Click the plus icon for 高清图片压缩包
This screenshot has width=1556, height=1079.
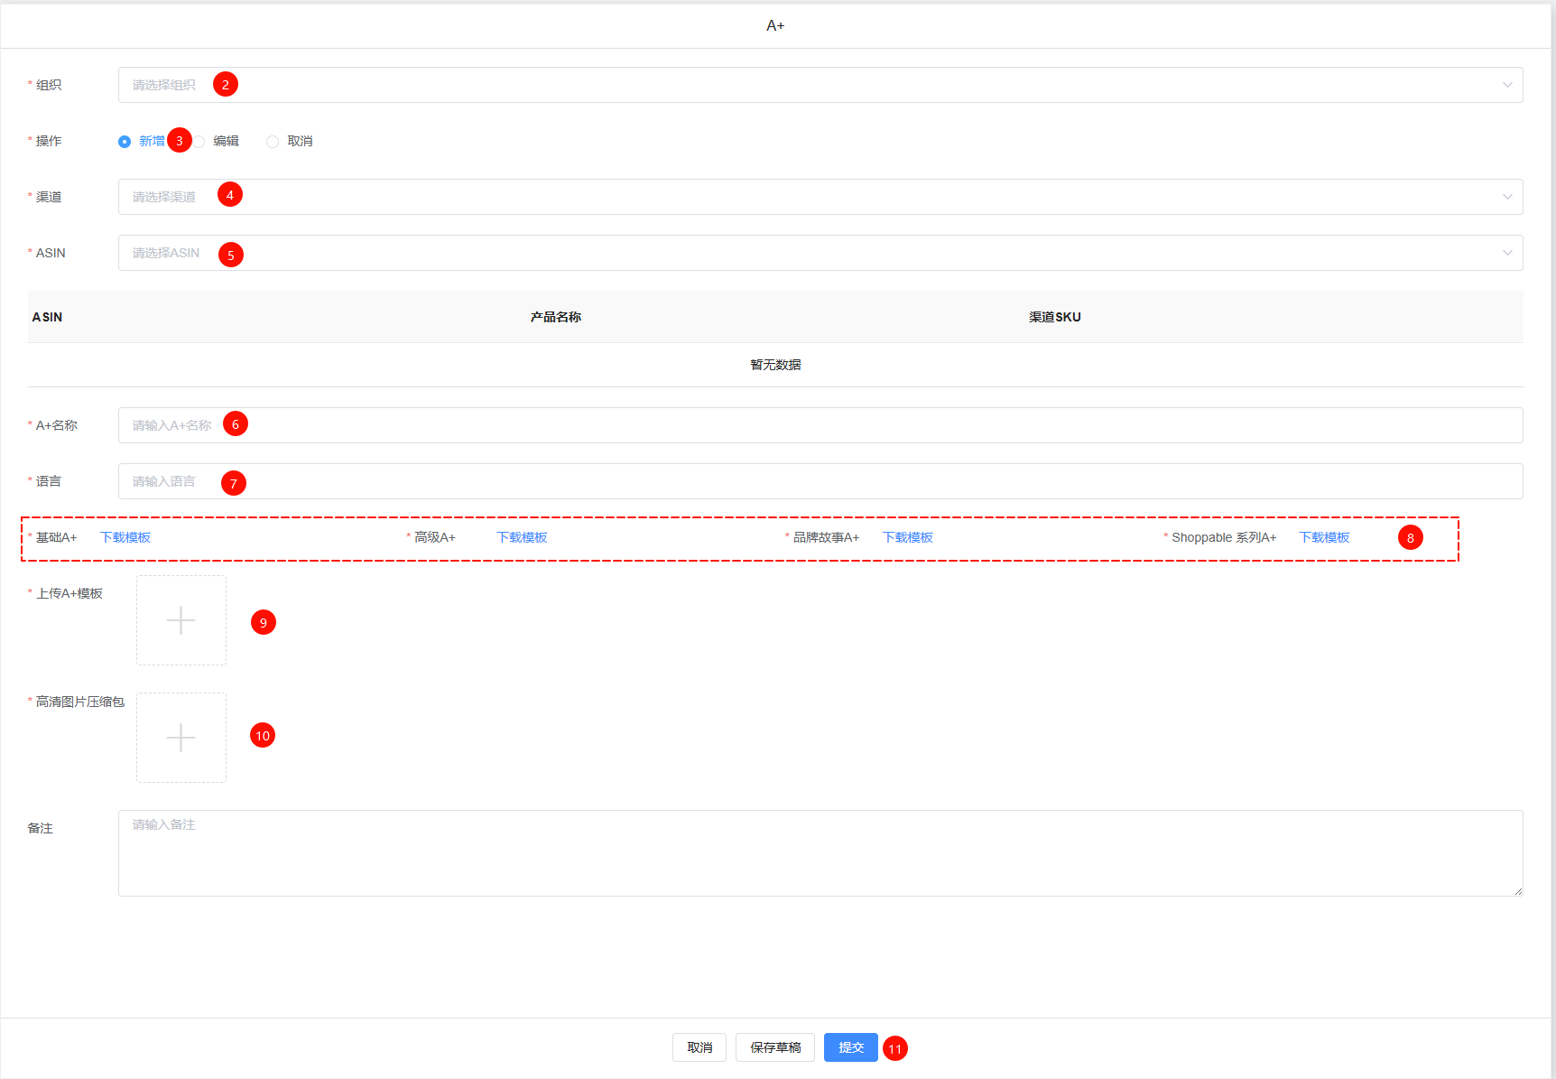point(181,738)
